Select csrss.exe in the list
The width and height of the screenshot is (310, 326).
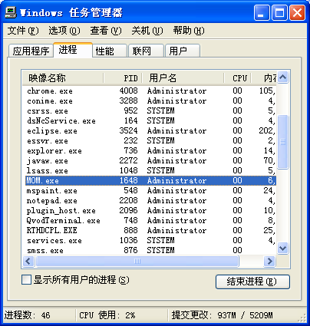click(151, 110)
